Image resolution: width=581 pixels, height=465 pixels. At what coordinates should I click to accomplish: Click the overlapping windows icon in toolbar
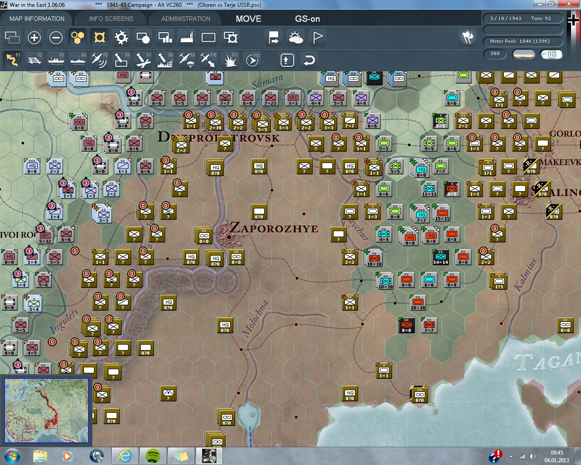[12, 38]
